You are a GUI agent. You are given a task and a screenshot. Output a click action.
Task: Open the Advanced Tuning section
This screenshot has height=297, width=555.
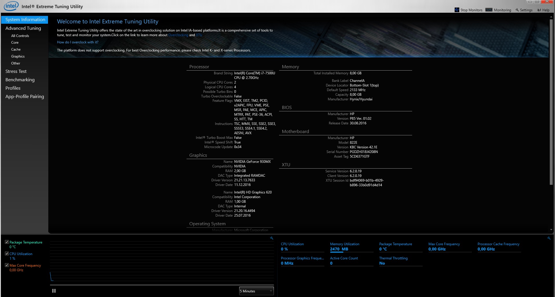point(23,28)
